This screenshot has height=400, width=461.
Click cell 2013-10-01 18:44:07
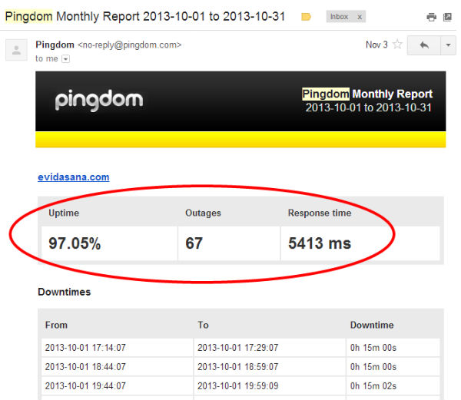pos(85,367)
